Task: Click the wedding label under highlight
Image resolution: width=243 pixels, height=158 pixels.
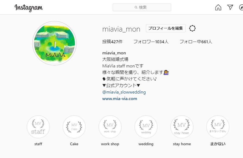Action: tap(146, 144)
